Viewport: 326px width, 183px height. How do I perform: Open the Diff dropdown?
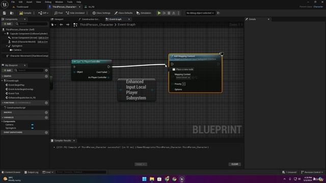pyautogui.click(x=43, y=13)
